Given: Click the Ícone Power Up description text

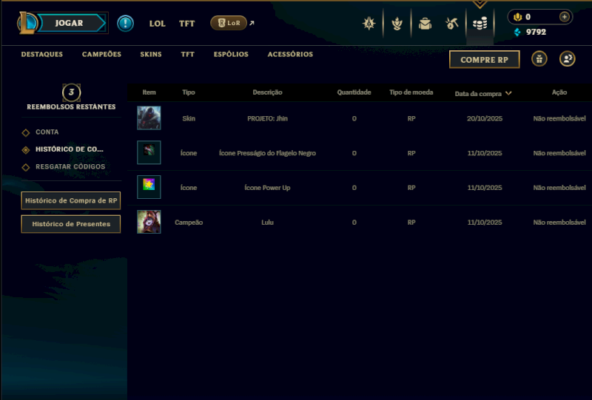Looking at the screenshot, I should [267, 188].
